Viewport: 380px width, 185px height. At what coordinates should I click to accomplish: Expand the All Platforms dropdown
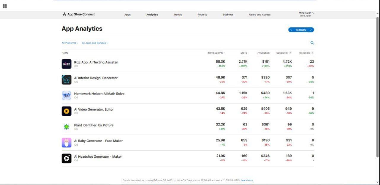(70, 43)
